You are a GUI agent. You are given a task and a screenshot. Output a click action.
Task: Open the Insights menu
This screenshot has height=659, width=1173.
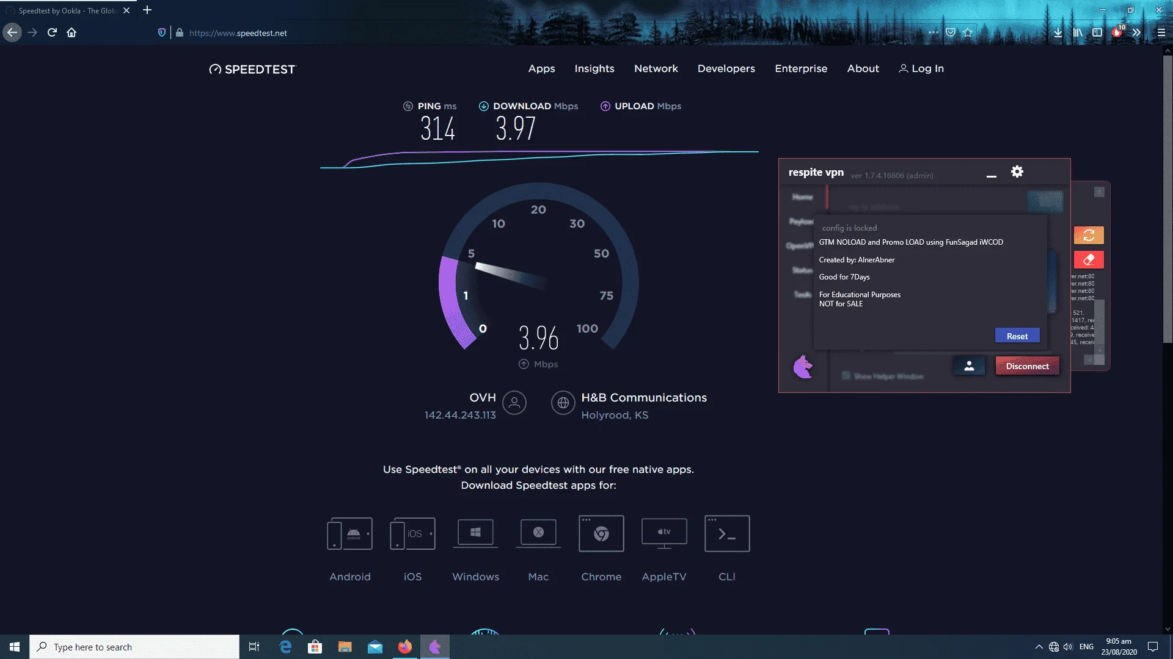click(x=594, y=69)
